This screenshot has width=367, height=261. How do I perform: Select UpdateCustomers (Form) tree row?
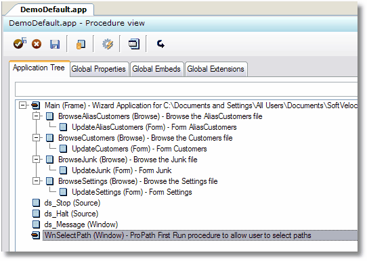(139, 149)
